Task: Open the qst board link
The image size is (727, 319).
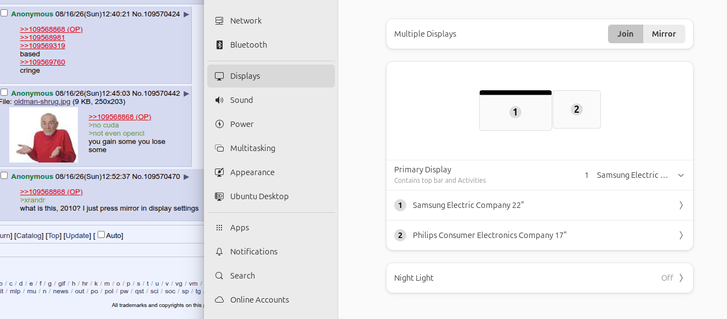Action: coord(139,291)
